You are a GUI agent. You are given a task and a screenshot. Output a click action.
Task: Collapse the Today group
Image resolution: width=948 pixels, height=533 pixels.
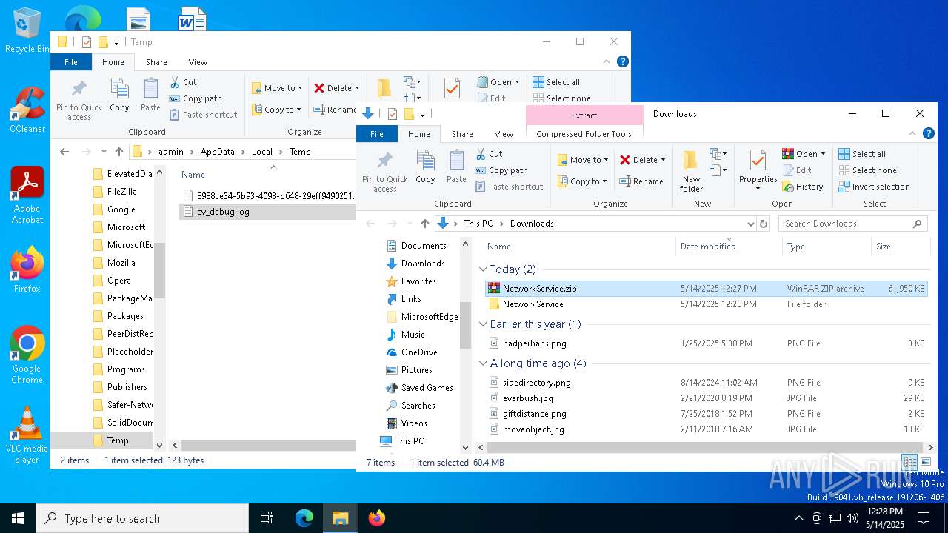(x=484, y=269)
